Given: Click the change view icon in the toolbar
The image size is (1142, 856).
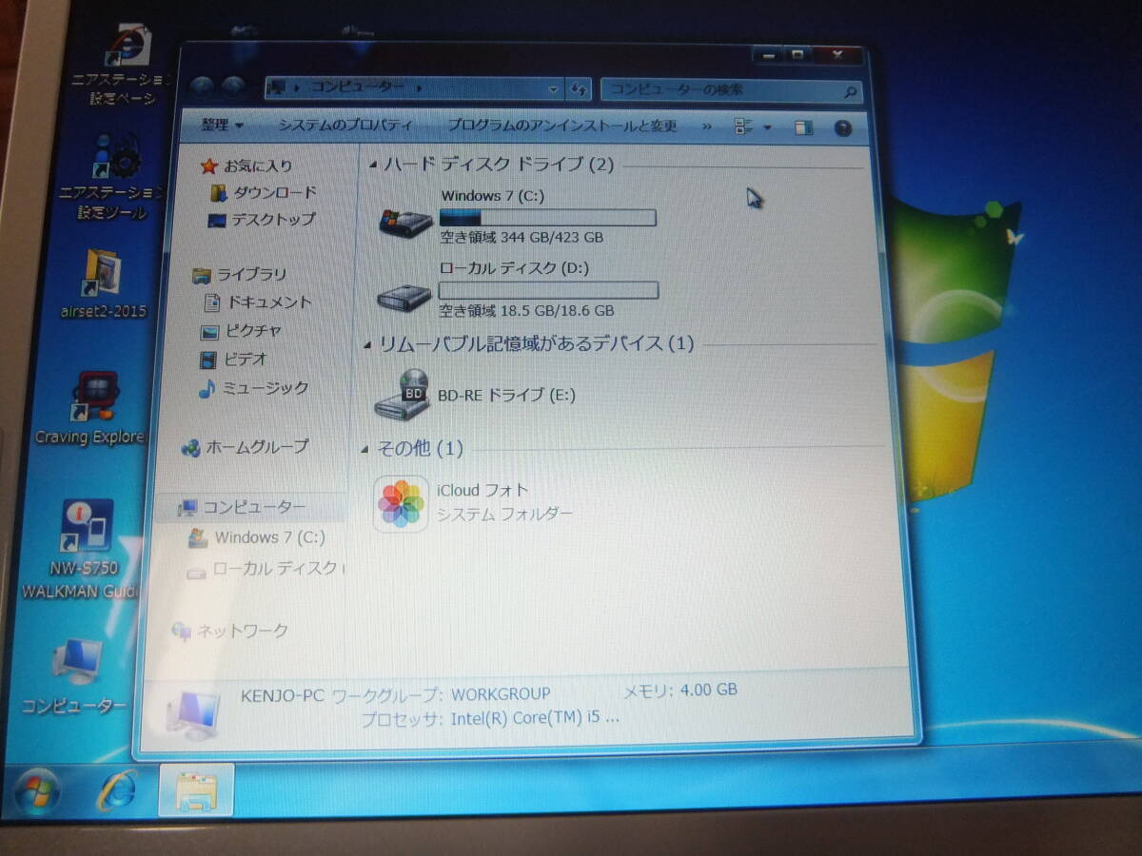Looking at the screenshot, I should [744, 126].
